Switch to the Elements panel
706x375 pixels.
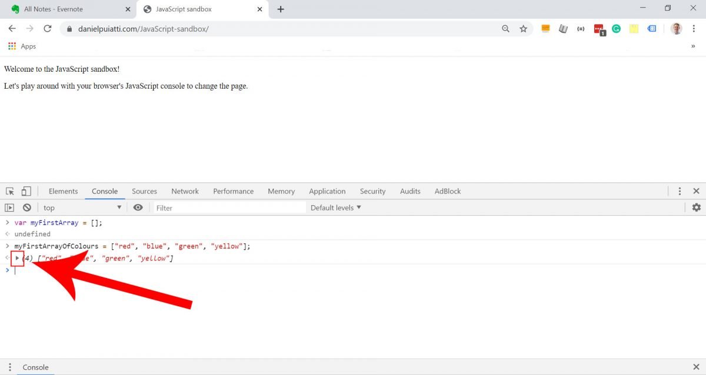[63, 191]
